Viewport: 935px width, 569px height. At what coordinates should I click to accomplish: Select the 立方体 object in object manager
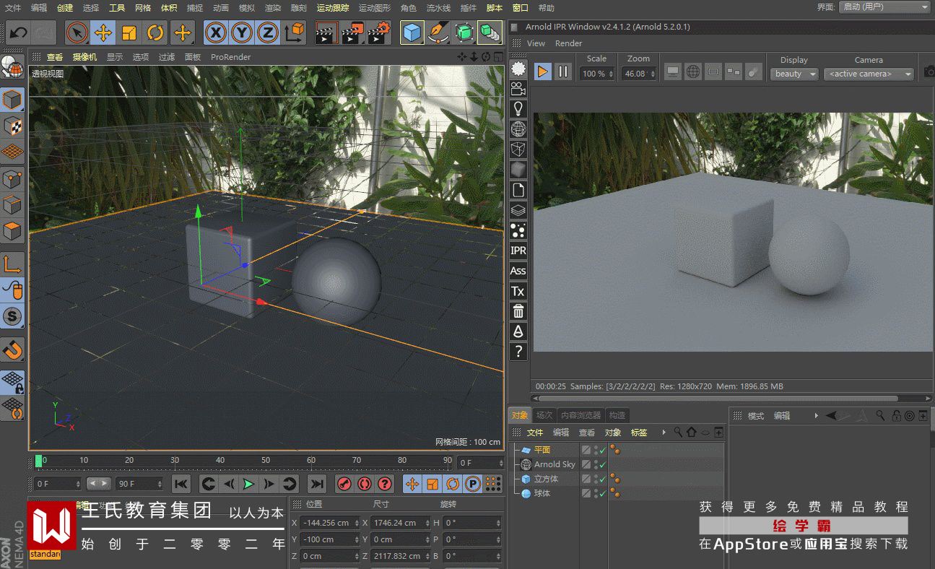546,479
